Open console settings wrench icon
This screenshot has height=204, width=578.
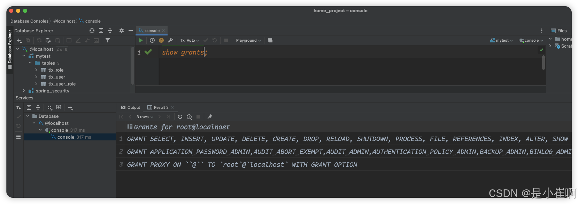coord(170,40)
